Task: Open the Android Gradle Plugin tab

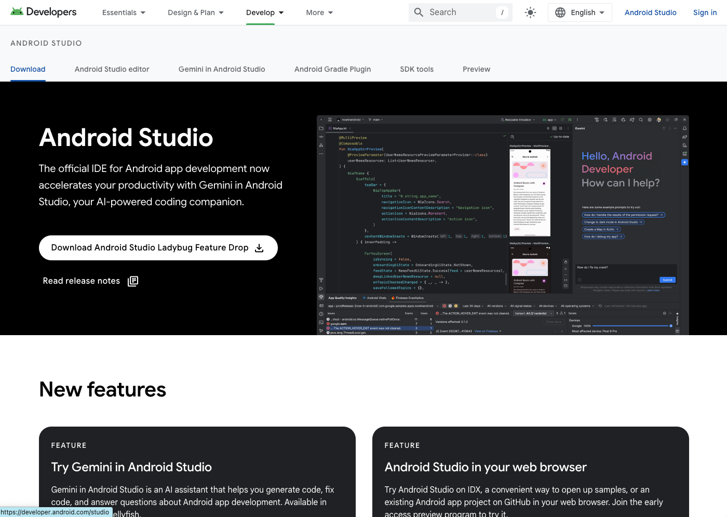Action: (332, 69)
